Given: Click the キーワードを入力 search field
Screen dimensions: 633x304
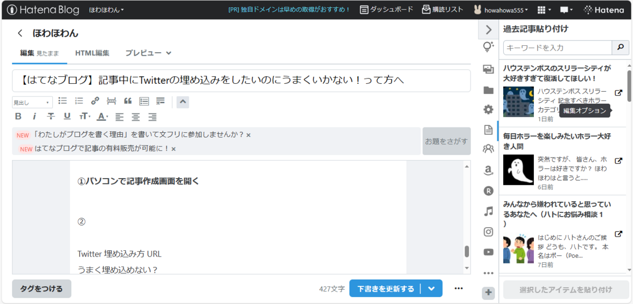Looking at the screenshot, I should [x=558, y=47].
